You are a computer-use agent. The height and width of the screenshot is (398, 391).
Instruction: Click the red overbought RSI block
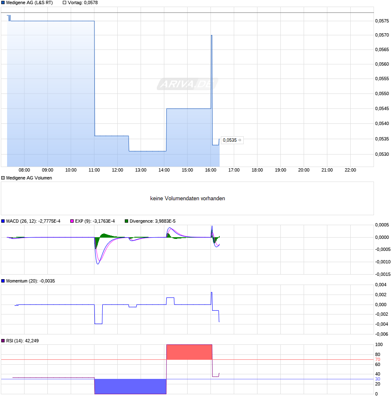point(189,352)
